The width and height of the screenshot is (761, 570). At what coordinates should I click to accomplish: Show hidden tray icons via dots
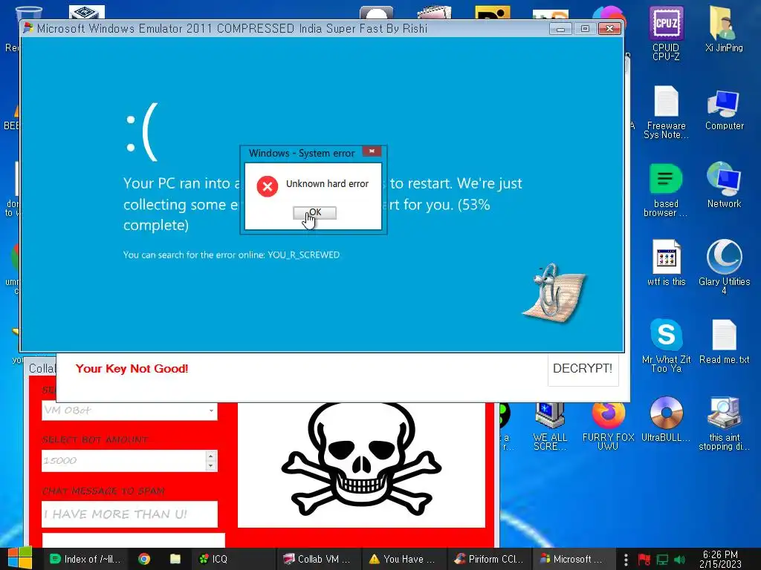pos(626,560)
